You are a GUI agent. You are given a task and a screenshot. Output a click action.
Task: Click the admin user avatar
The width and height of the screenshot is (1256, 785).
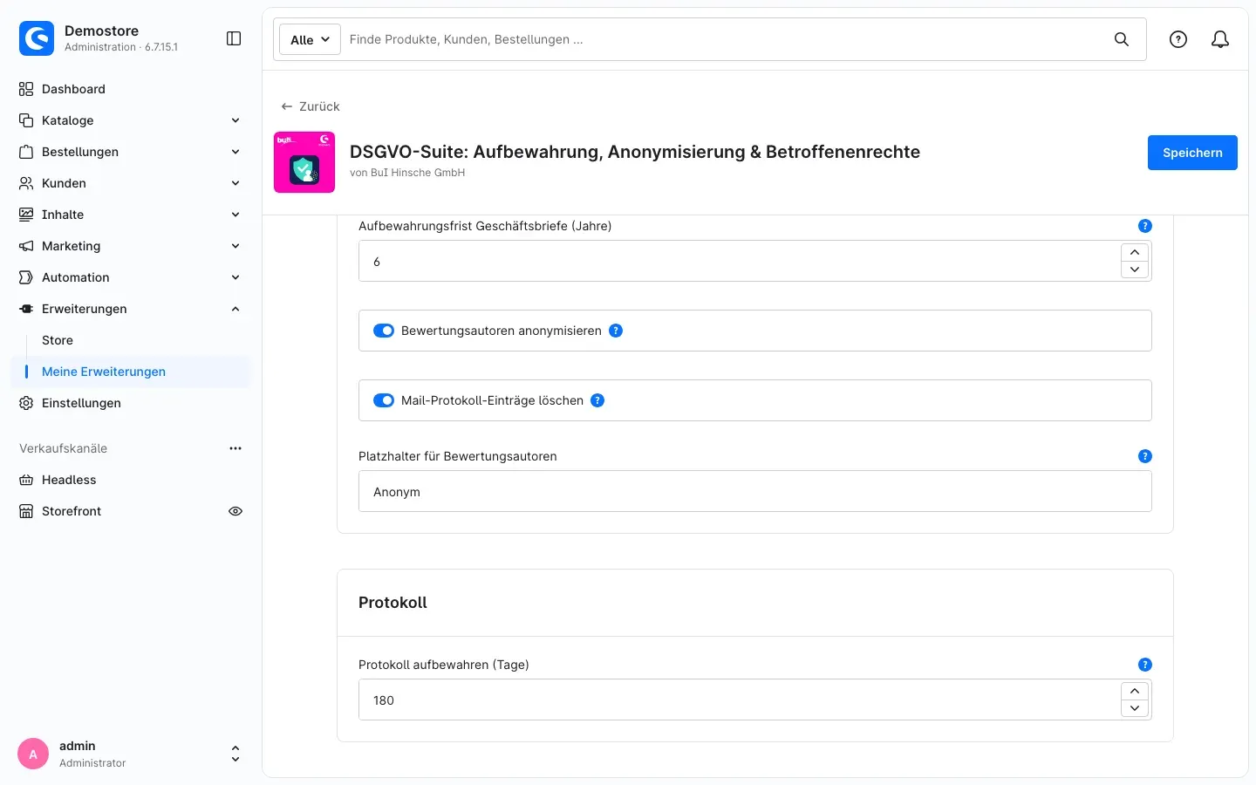(x=33, y=754)
